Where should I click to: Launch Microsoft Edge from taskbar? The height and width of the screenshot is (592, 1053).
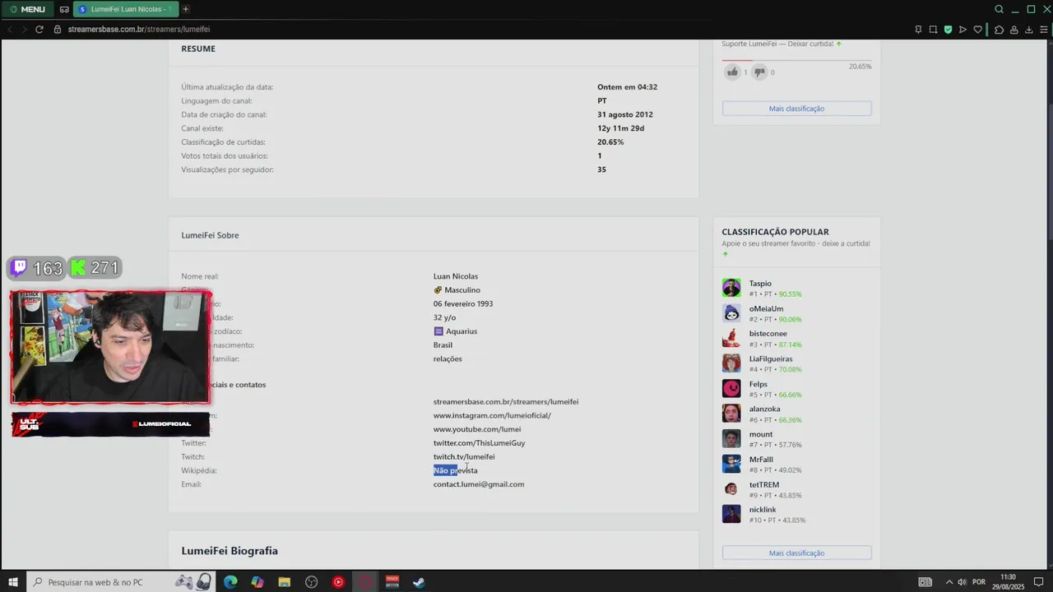pos(230,582)
